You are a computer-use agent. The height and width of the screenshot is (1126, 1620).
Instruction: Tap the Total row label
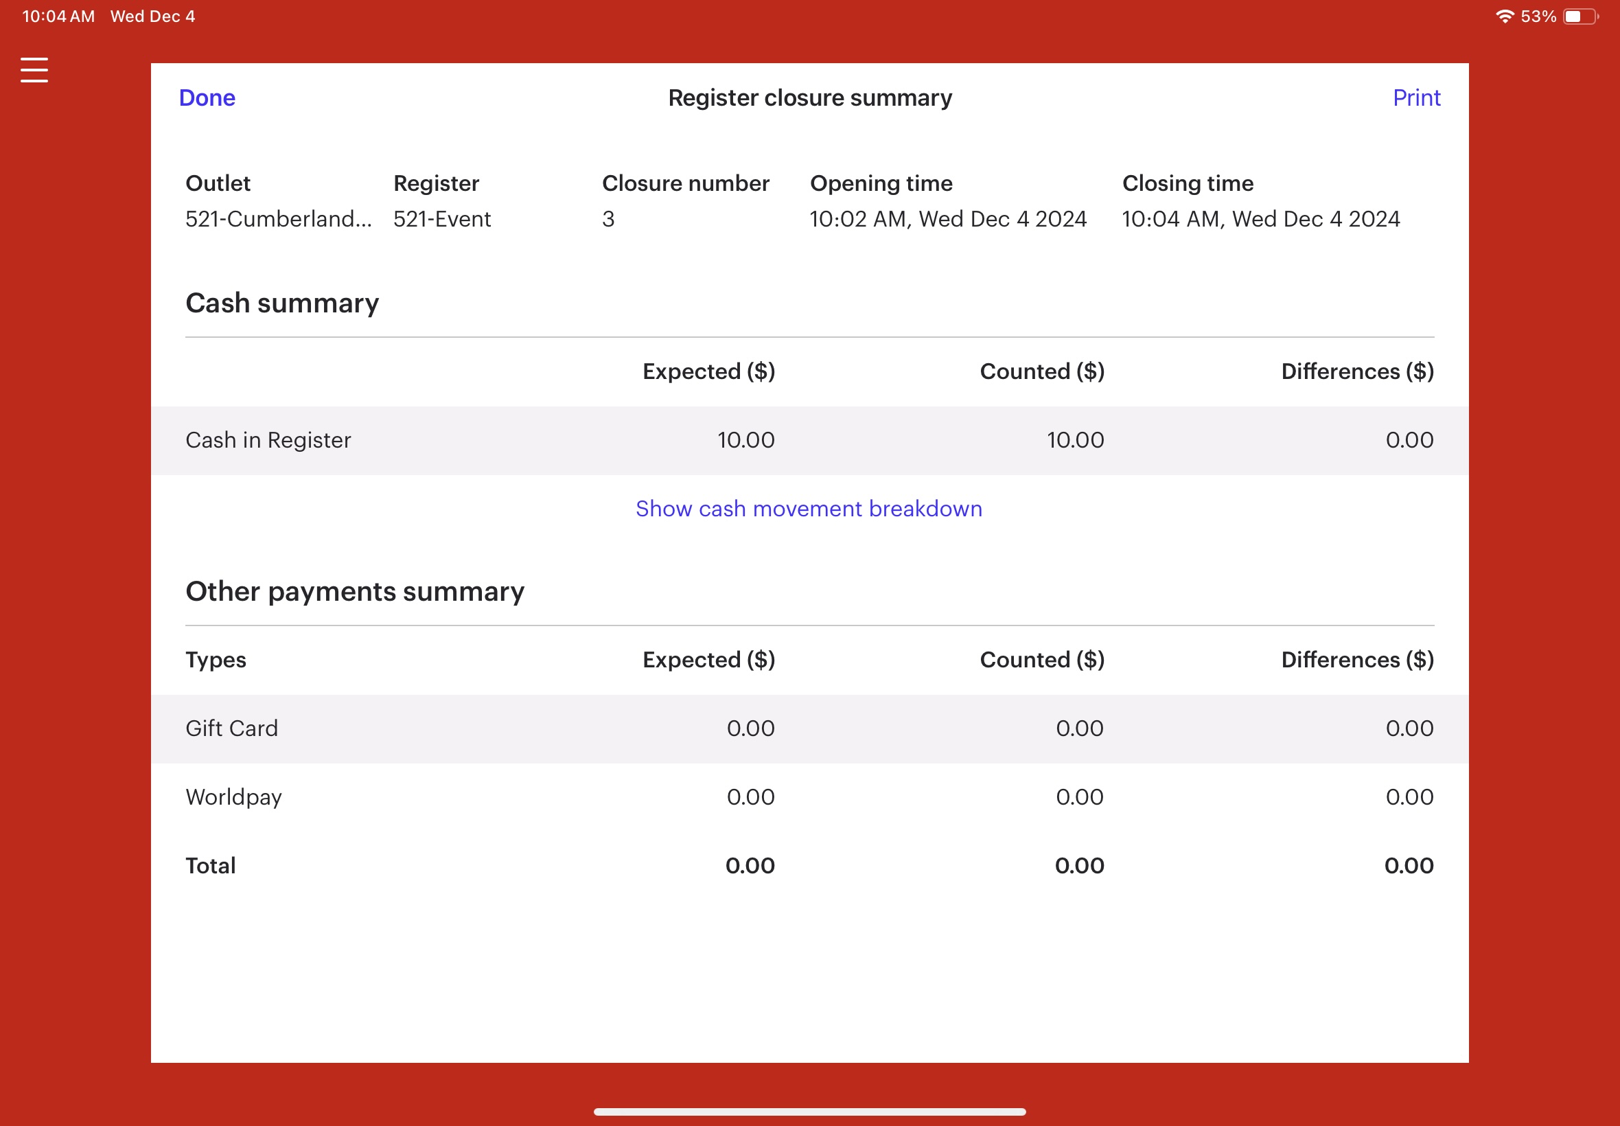click(x=210, y=866)
